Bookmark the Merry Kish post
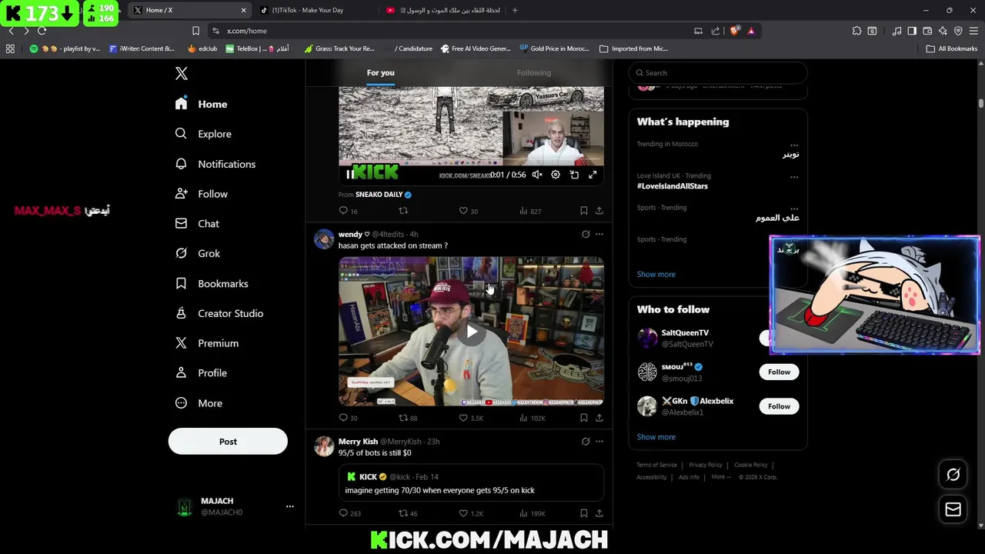This screenshot has width=985, height=554. [584, 513]
